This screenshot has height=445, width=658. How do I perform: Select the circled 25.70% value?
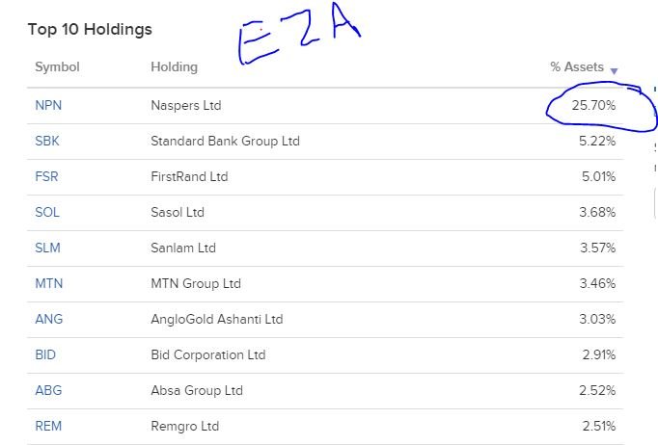tap(593, 105)
